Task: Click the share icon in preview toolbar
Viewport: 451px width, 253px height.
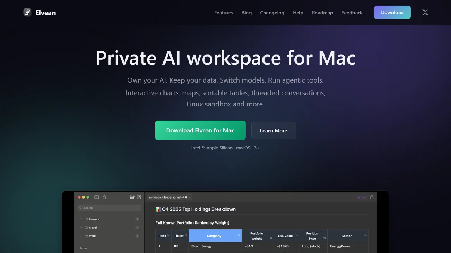Action: click(x=372, y=197)
